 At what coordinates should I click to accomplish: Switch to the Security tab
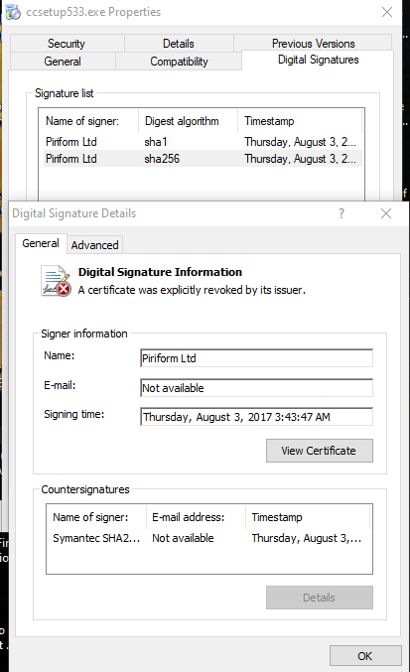point(67,44)
